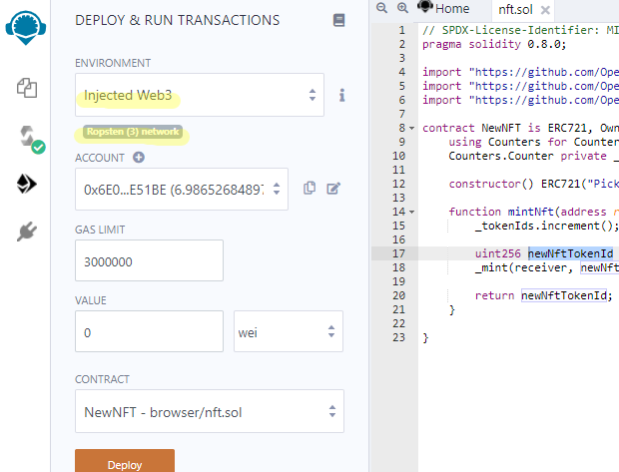The width and height of the screenshot is (619, 472).
Task: Click the 'using Counters for' line
Action: [x=534, y=142]
